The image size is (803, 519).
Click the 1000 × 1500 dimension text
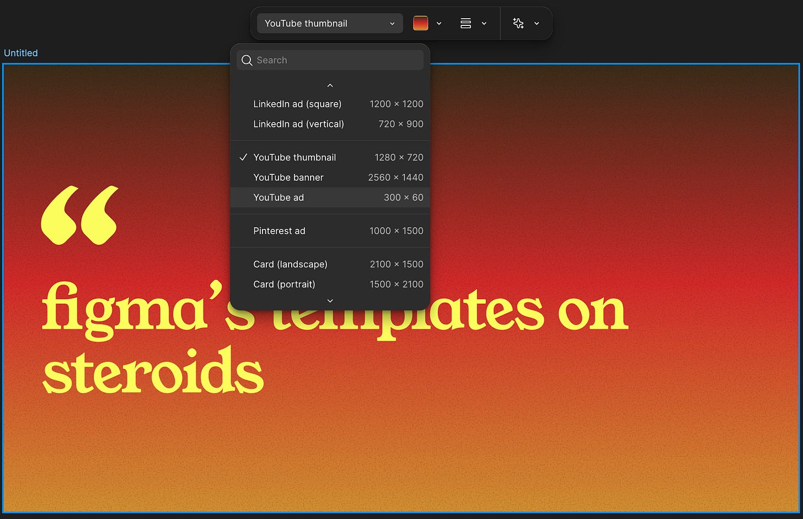pyautogui.click(x=396, y=231)
